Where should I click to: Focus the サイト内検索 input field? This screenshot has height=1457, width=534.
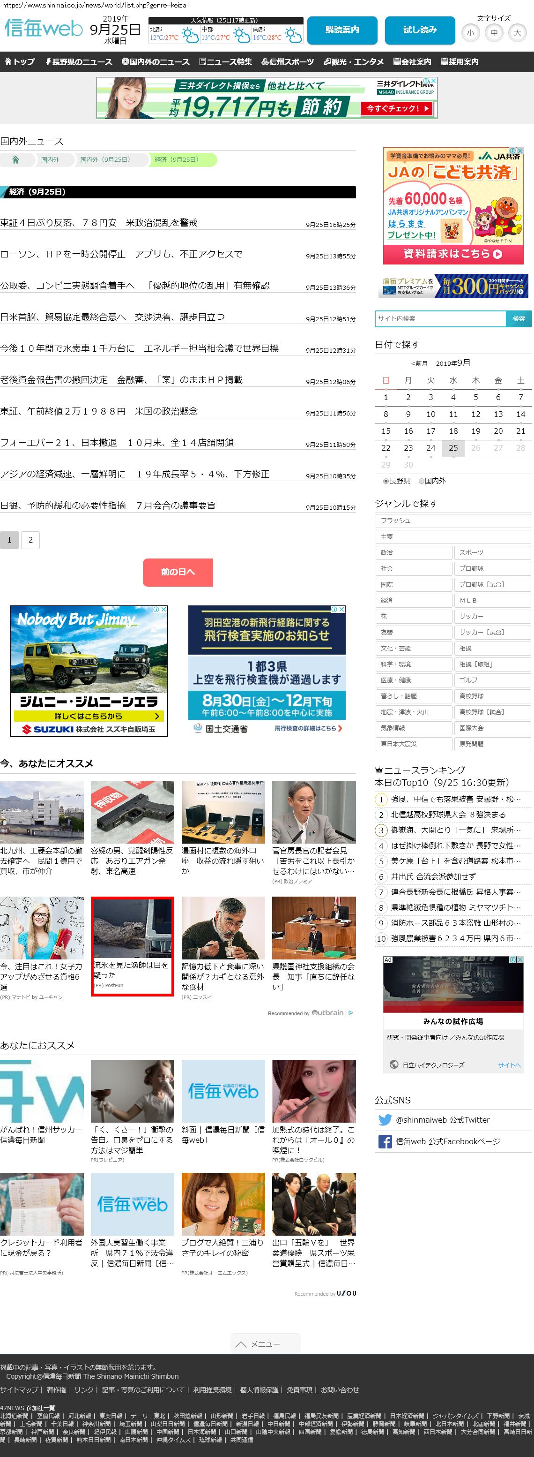click(440, 318)
